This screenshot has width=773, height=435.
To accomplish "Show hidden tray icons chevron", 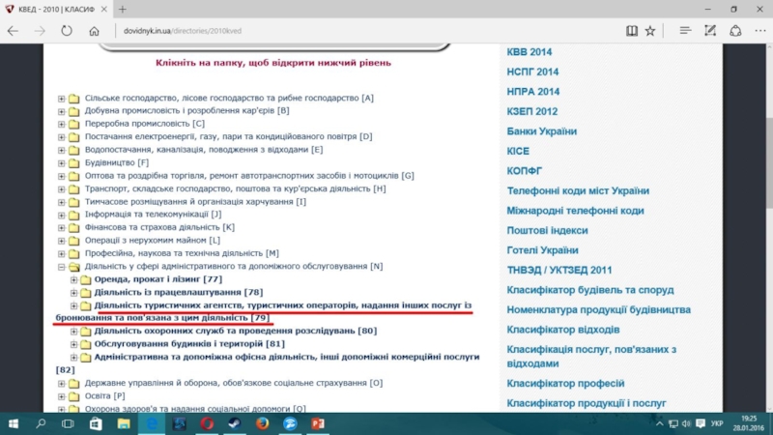I will (659, 423).
